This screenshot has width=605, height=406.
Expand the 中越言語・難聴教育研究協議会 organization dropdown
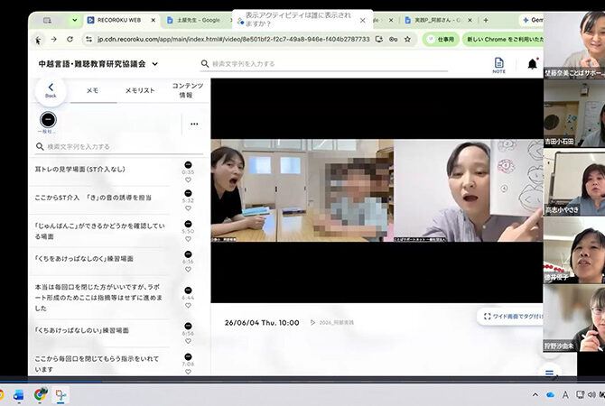click(154, 64)
